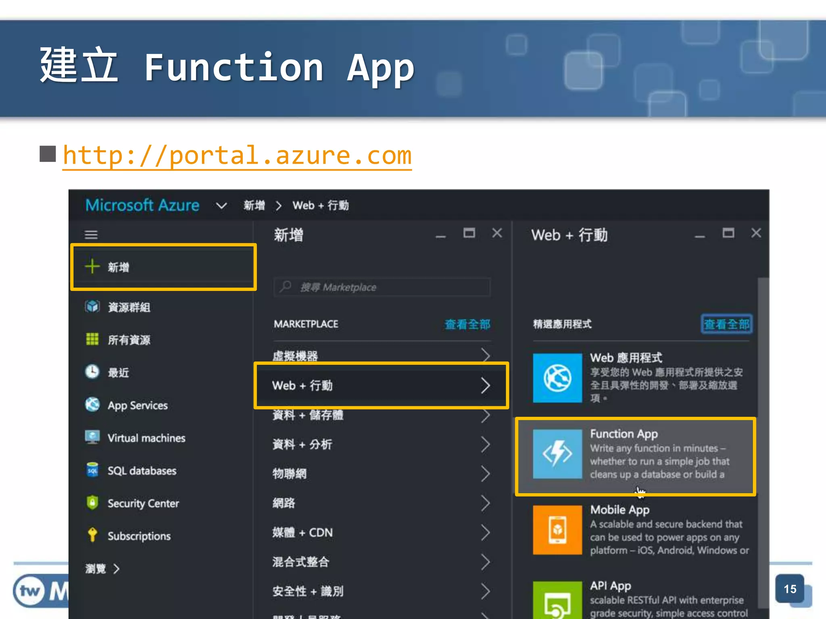This screenshot has width=826, height=619.
Task: Click the 所有資源 grid icon
Action: tap(92, 339)
